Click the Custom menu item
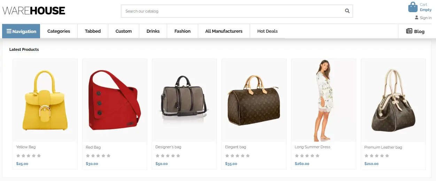Viewport: 436px width, 181px height. click(124, 31)
